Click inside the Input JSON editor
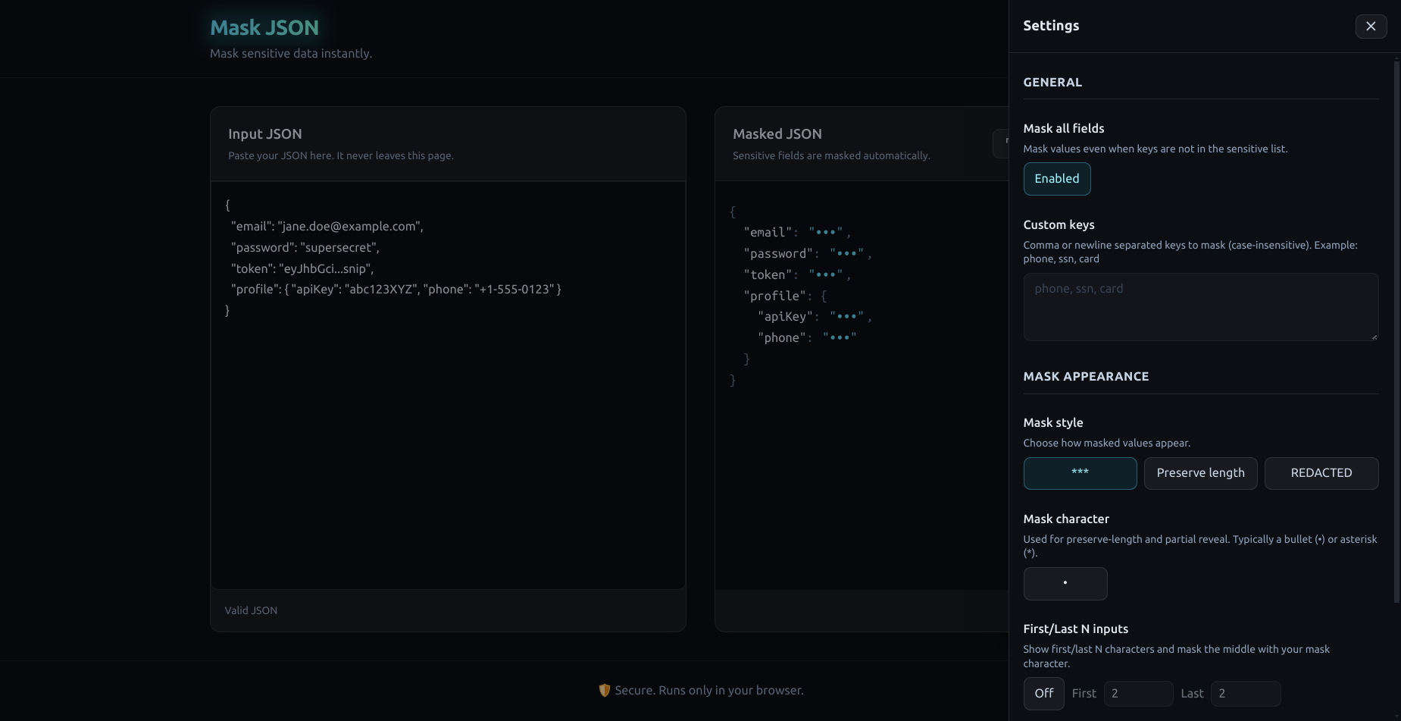1401x721 pixels. 448,385
